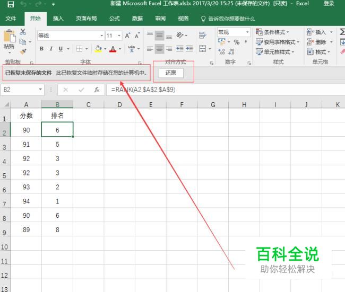Apply percent style icon
Viewport: 345px width, 292px height.
click(237, 42)
